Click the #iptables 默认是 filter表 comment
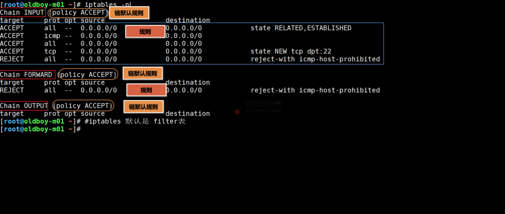 pos(135,121)
